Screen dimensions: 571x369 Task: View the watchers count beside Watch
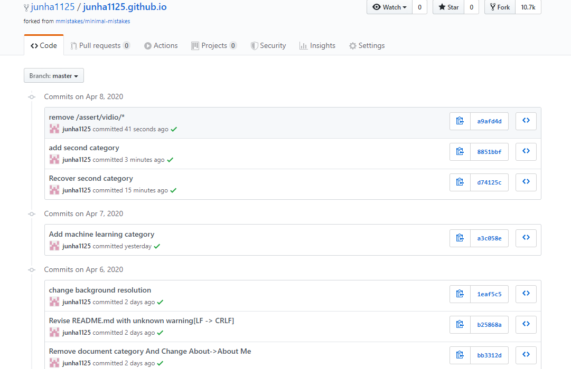pos(419,7)
